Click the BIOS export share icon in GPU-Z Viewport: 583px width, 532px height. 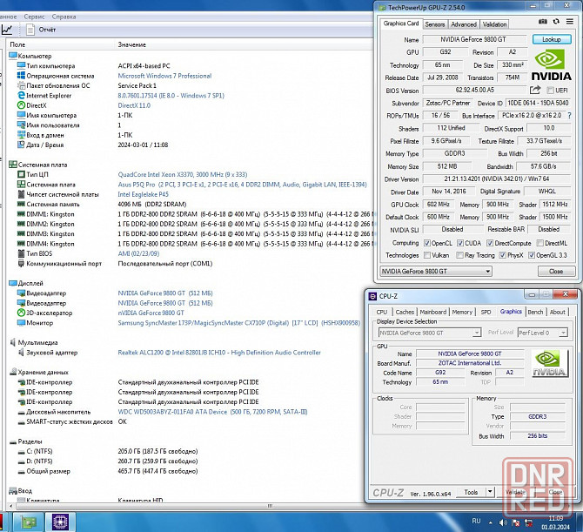pos(534,90)
